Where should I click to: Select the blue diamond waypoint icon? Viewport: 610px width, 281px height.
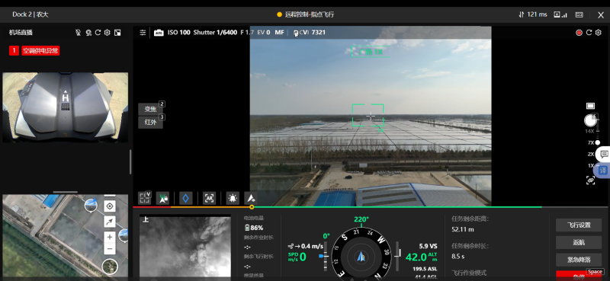[185, 198]
